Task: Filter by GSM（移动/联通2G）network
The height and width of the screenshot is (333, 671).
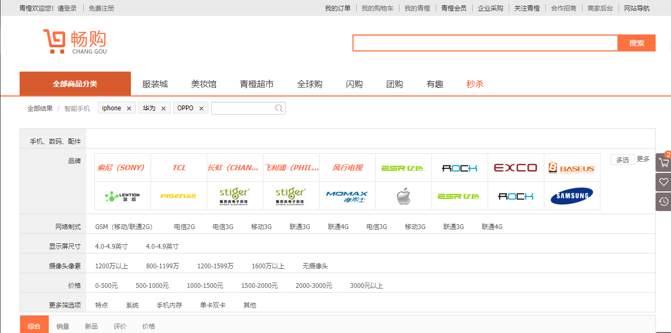Action: [x=123, y=226]
